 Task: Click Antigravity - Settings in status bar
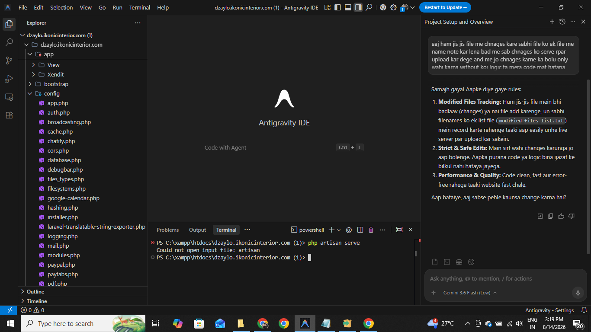pyautogui.click(x=549, y=310)
